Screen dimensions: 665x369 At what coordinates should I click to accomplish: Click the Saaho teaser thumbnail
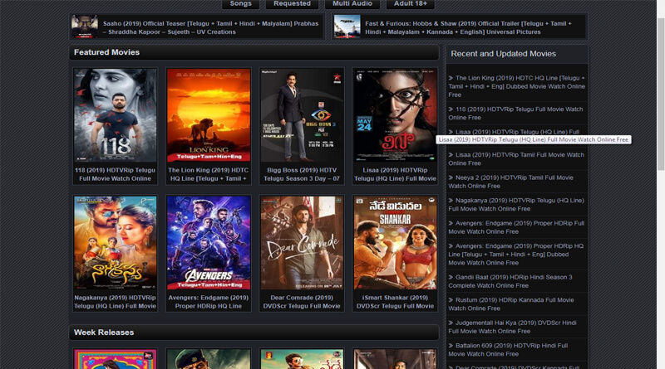click(x=84, y=27)
